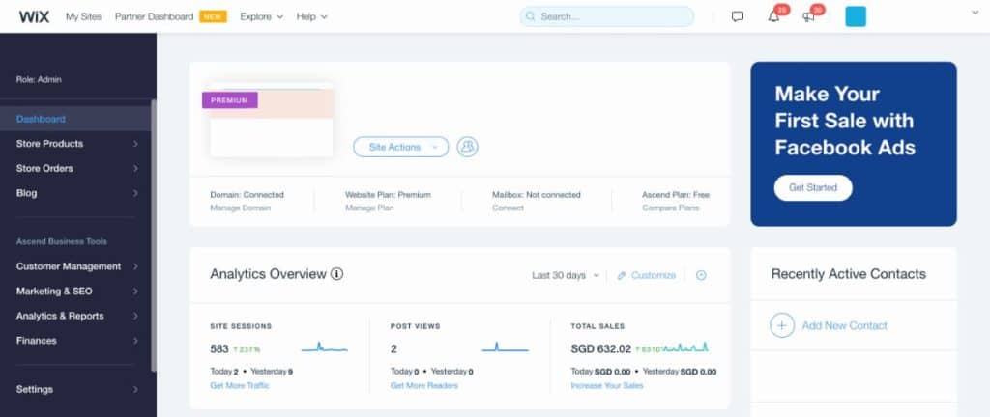Open Partner Dashboard
Screen dimensions: 990x417
[154, 17]
